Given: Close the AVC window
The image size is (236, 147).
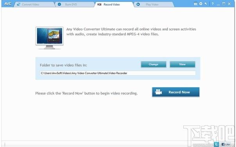Looking at the screenshot, I should [229, 4].
